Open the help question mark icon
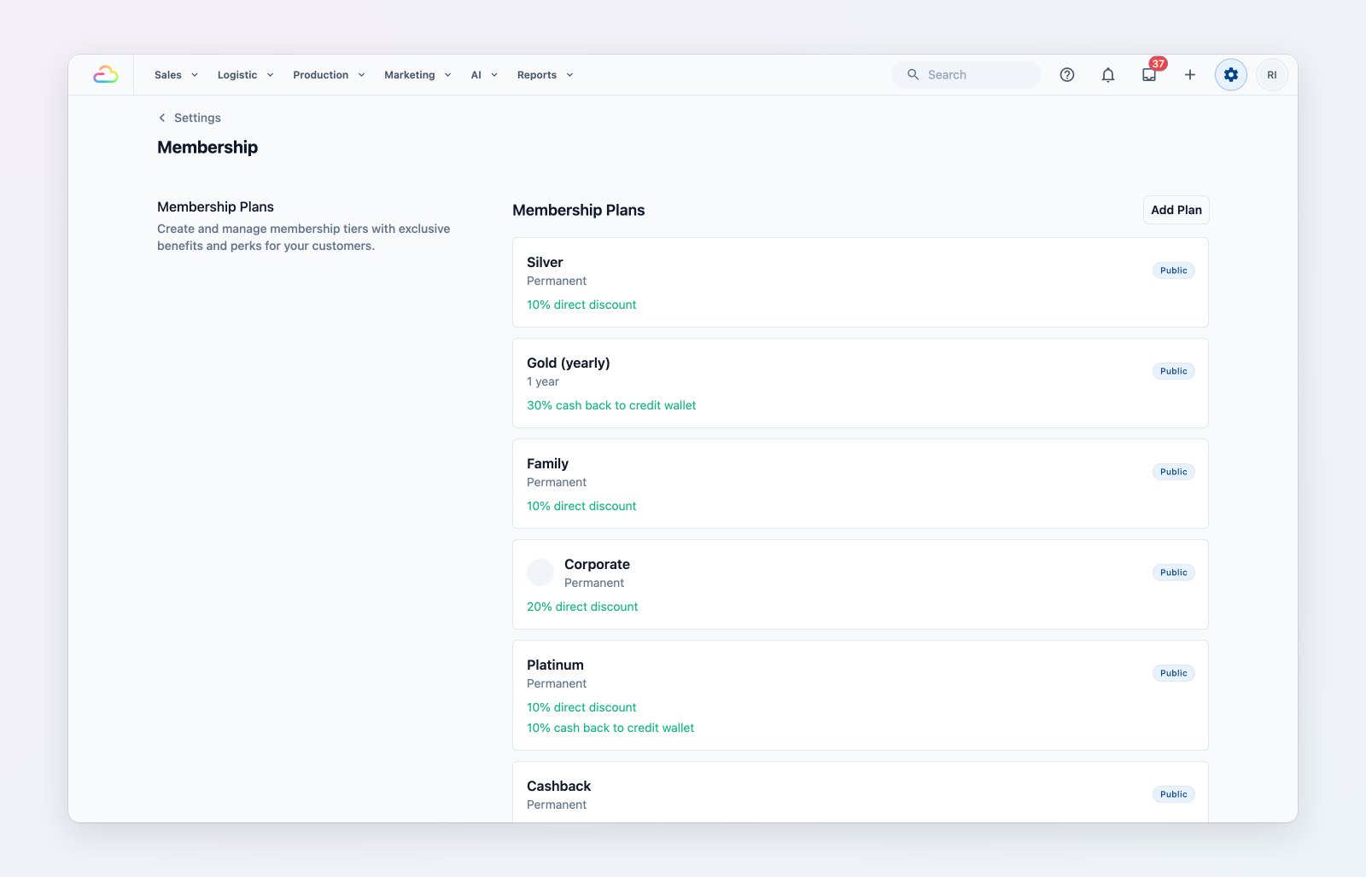The width and height of the screenshot is (1366, 877). coord(1067,75)
